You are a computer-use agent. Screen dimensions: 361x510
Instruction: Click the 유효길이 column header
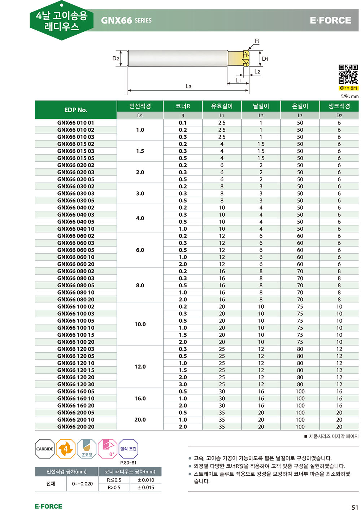[x=222, y=106]
